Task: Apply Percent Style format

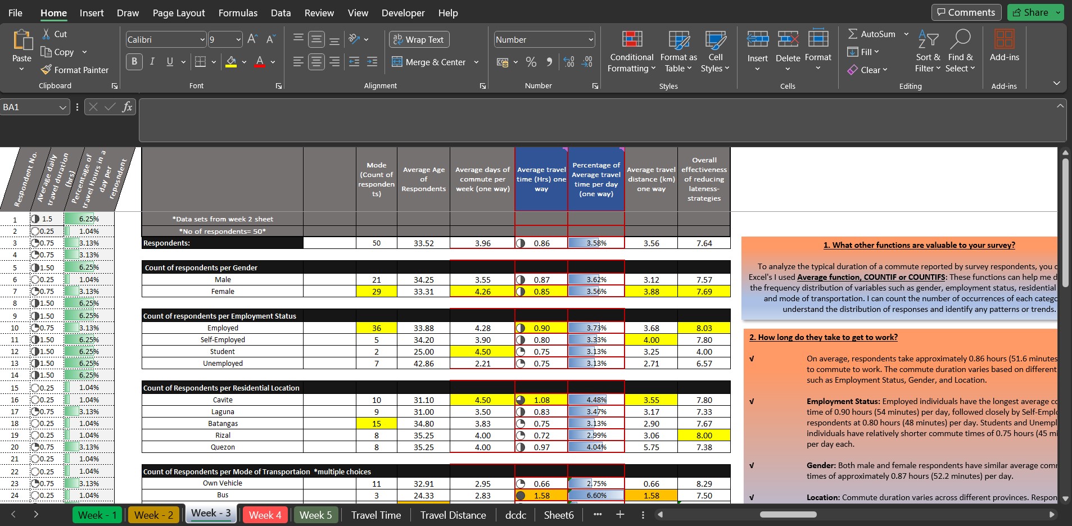Action: pos(531,62)
